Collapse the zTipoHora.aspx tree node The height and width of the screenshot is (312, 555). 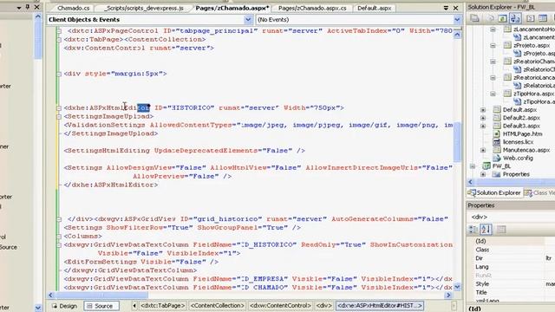(493, 94)
